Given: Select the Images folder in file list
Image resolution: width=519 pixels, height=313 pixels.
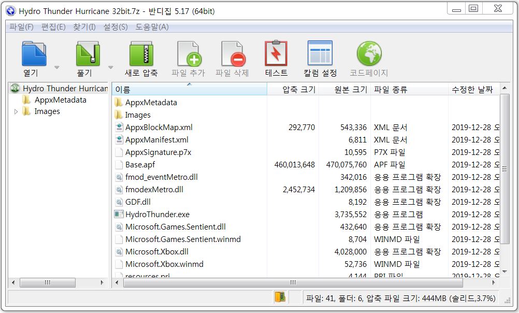Looking at the screenshot, I should (138, 115).
